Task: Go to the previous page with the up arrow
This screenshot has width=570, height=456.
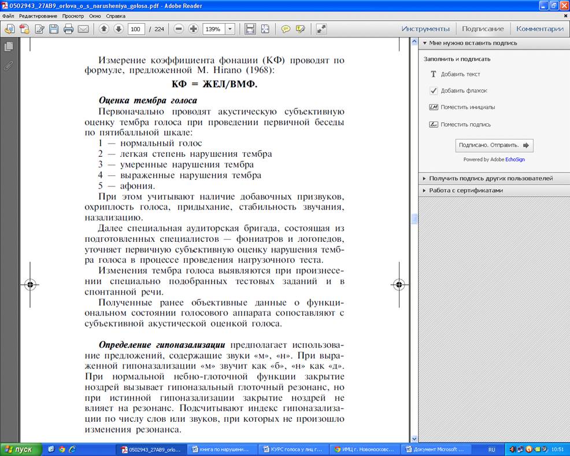Action: coord(104,29)
